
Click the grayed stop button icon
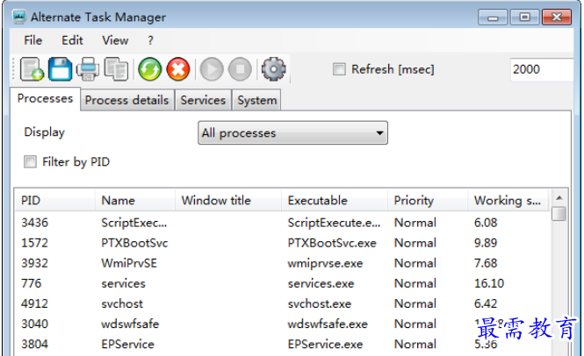click(240, 69)
